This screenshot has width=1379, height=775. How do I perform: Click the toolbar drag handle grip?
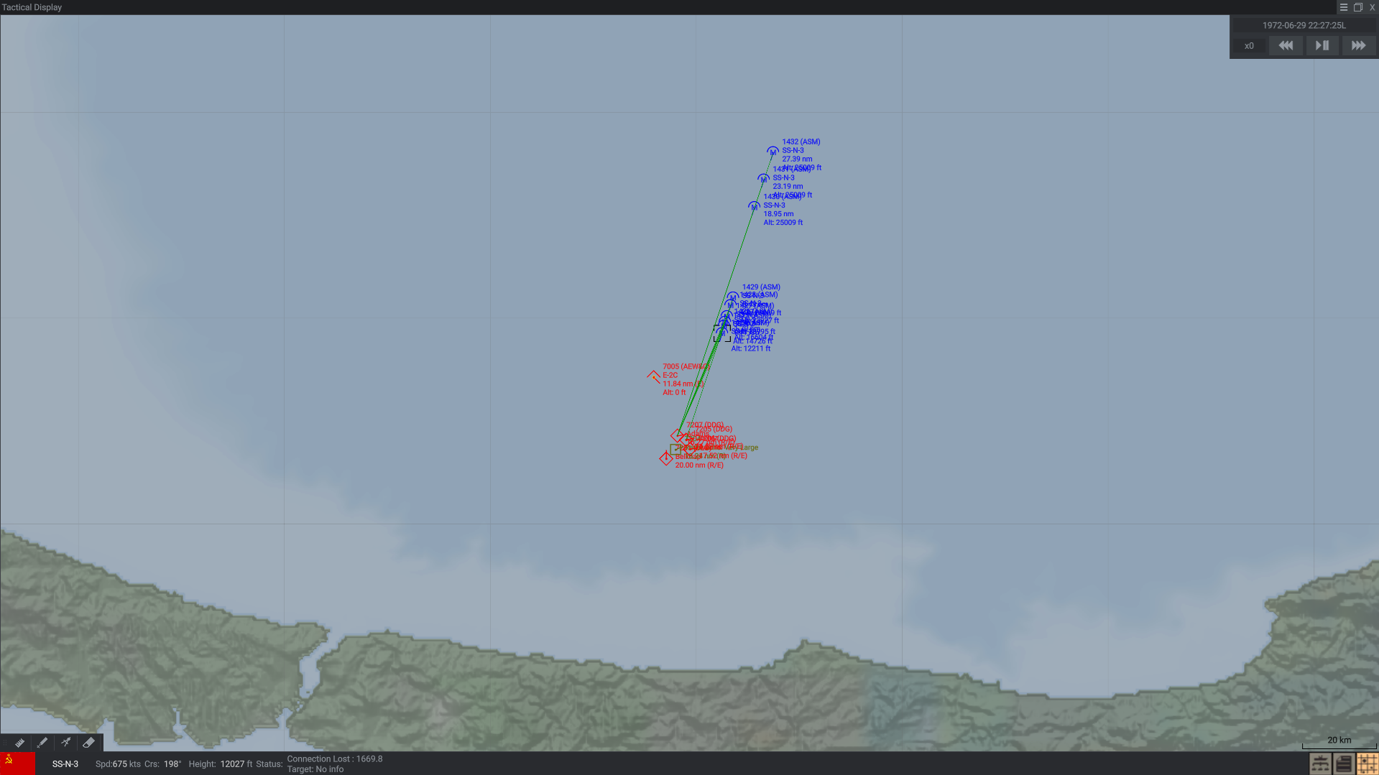(4, 743)
